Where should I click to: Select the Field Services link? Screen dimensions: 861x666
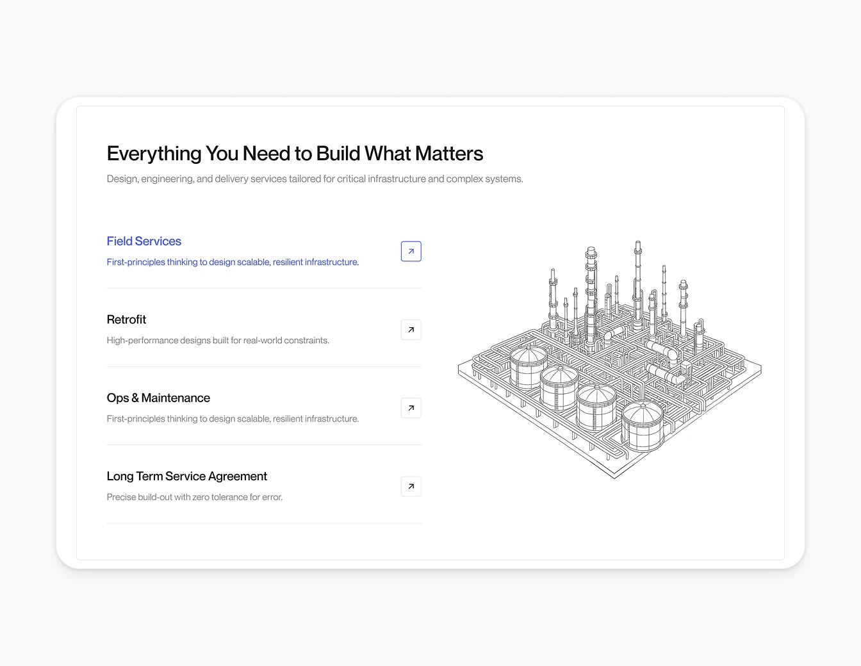[143, 241]
